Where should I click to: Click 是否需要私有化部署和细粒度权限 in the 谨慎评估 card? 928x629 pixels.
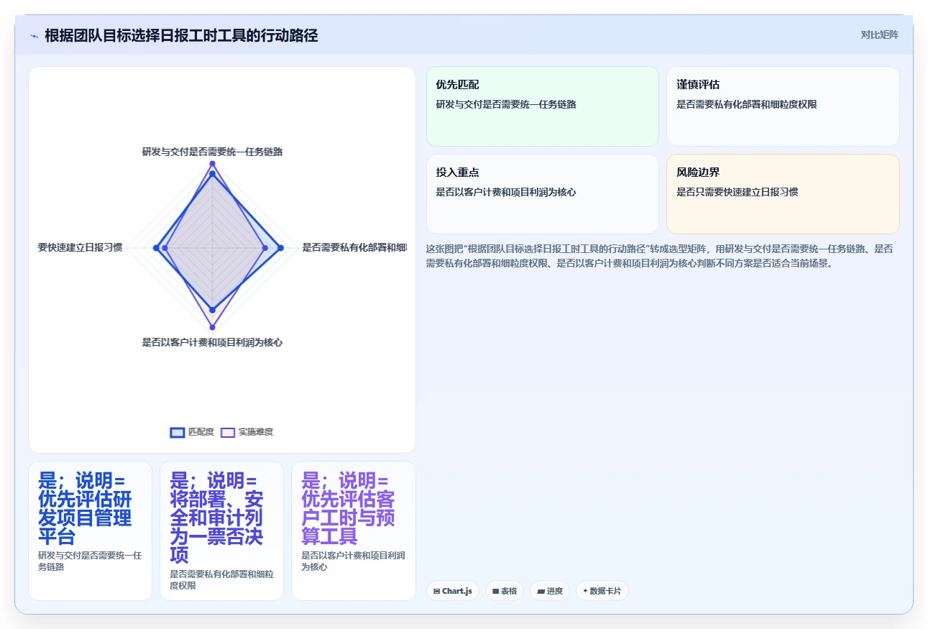(x=746, y=104)
